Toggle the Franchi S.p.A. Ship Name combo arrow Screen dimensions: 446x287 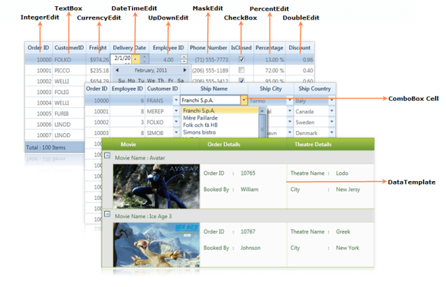pyautogui.click(x=244, y=100)
